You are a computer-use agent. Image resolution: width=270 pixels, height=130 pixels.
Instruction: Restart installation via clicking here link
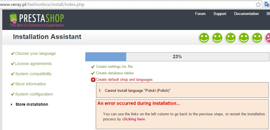134,119
